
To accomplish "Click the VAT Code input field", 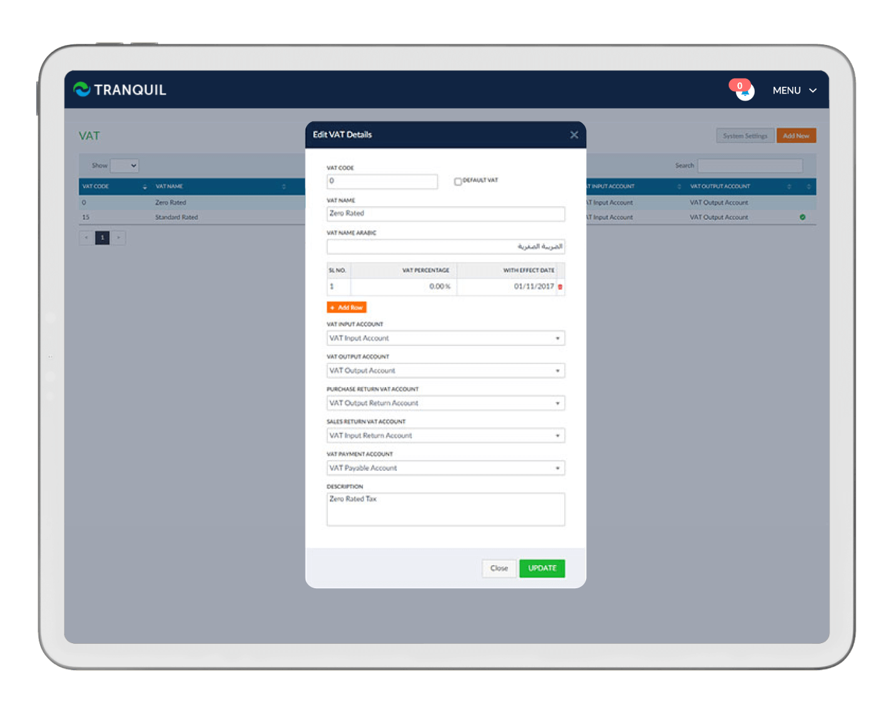I will coord(382,181).
